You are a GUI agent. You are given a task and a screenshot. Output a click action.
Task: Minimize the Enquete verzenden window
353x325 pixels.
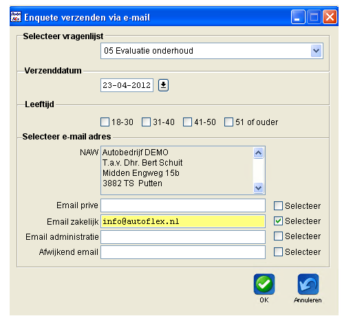[x=298, y=17]
